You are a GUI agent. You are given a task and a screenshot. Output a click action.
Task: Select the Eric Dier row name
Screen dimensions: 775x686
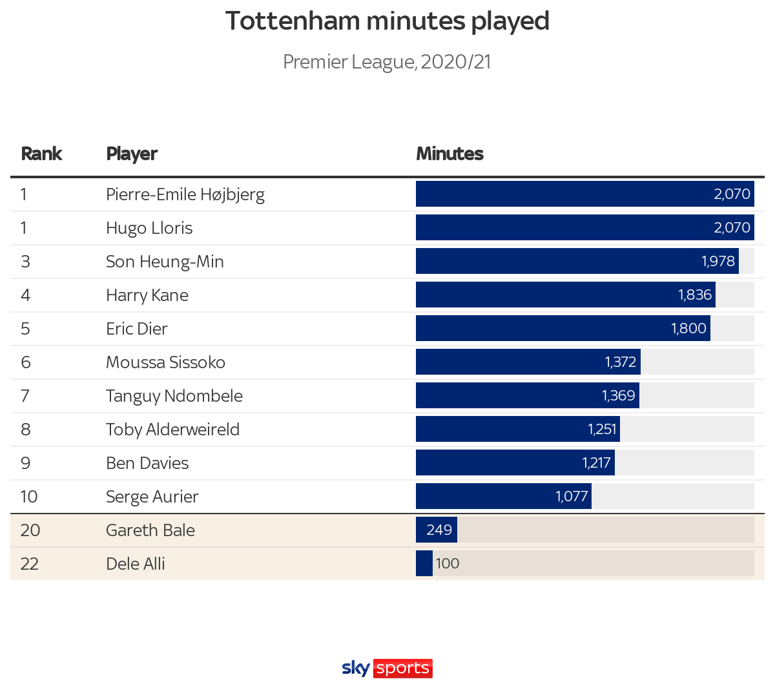[x=137, y=329]
